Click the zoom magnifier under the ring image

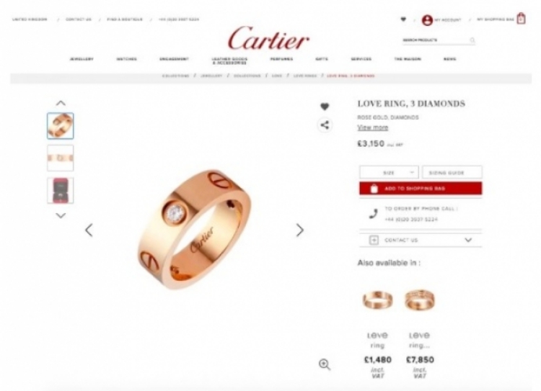325,364
